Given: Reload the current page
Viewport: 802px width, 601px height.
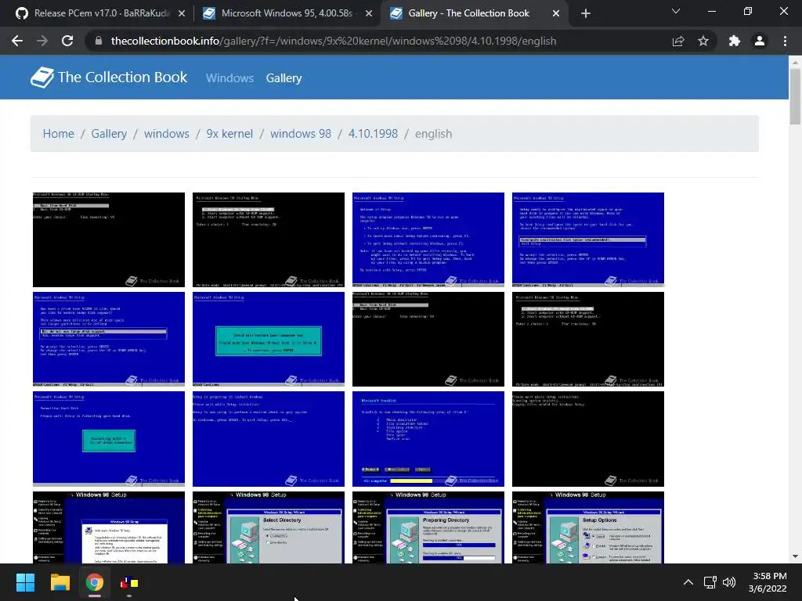Looking at the screenshot, I should 67,41.
